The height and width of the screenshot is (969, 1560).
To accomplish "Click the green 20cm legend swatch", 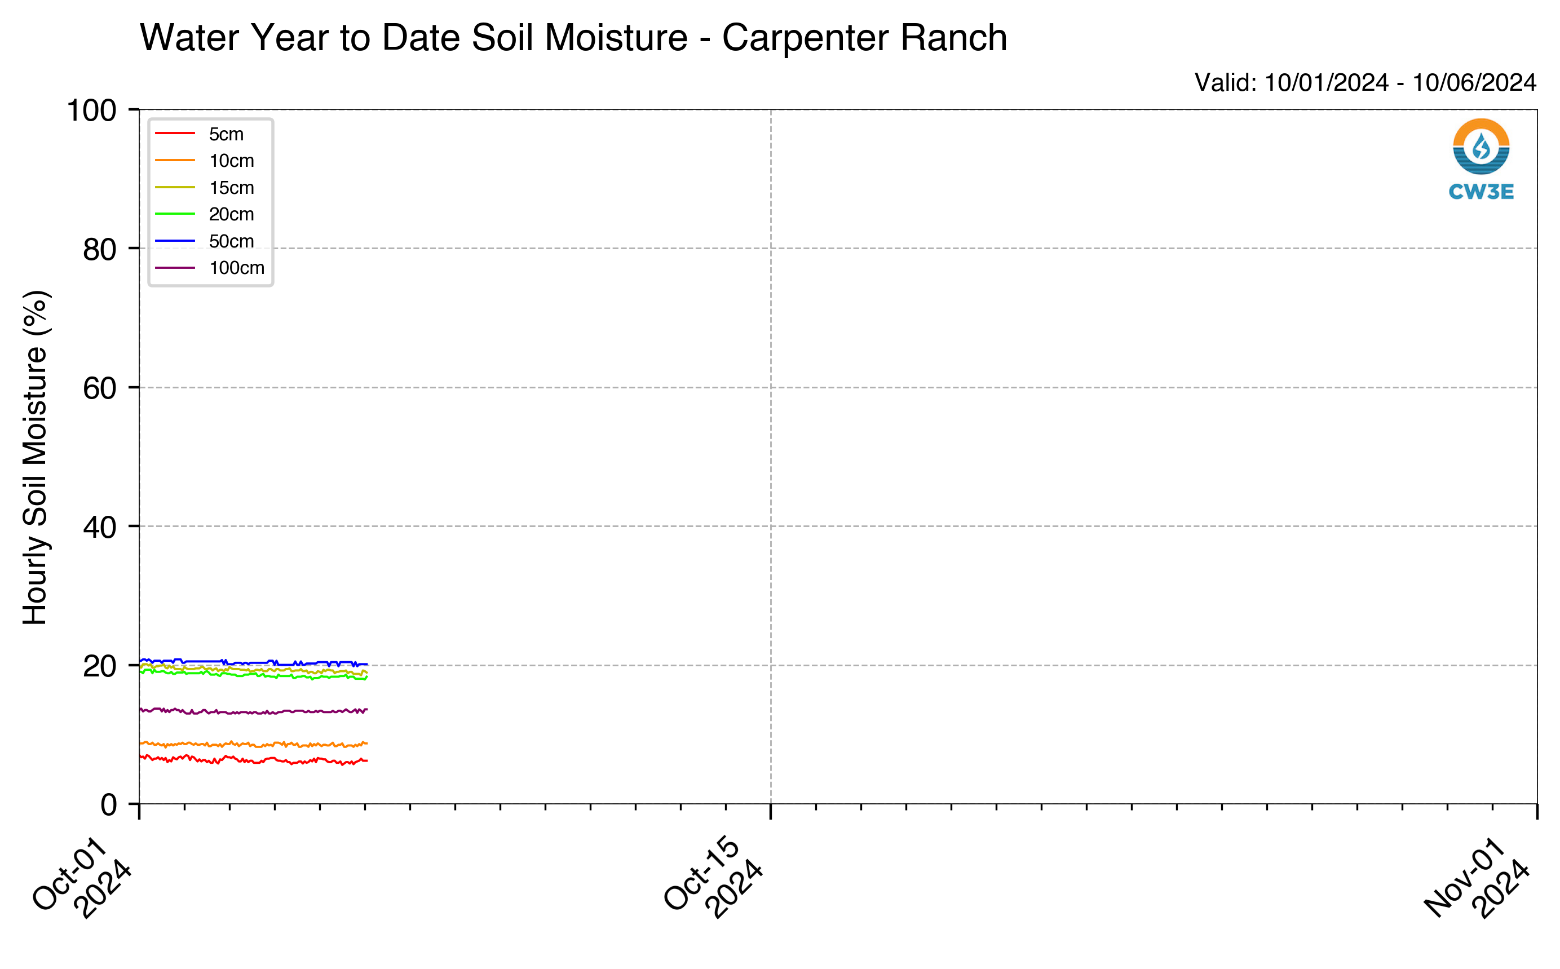I will click(x=174, y=214).
